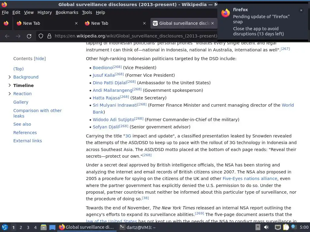Open the Help menu

coord(101,12)
